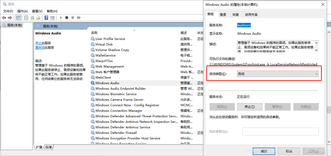Switch to the 依存关系 tab
Screen dimensions: 331x156
pos(251,14)
